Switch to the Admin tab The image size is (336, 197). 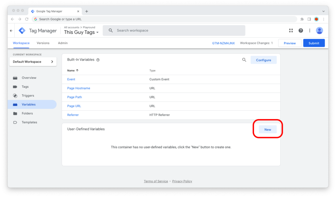(x=63, y=43)
